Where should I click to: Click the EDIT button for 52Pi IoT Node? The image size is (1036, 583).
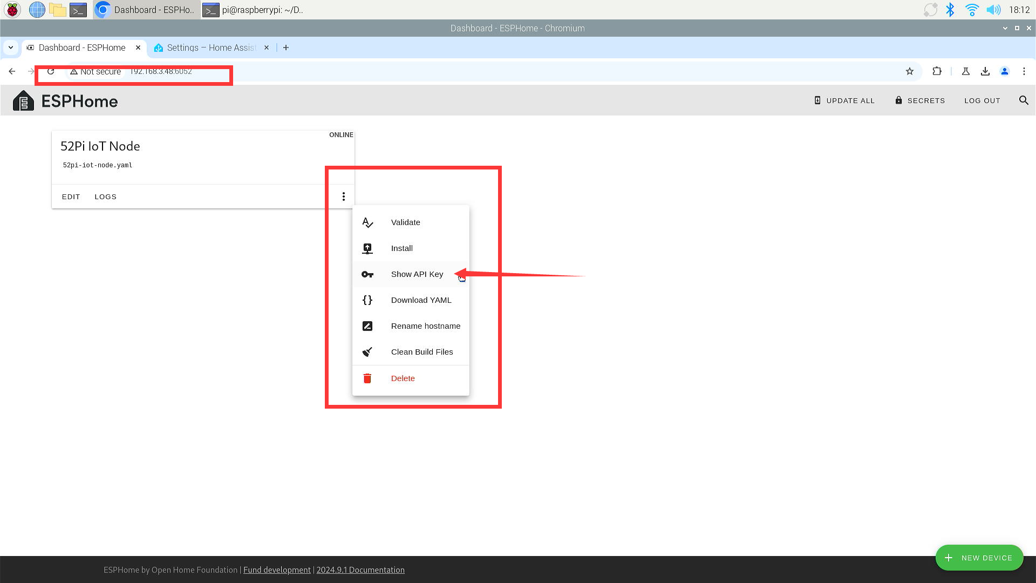(71, 196)
